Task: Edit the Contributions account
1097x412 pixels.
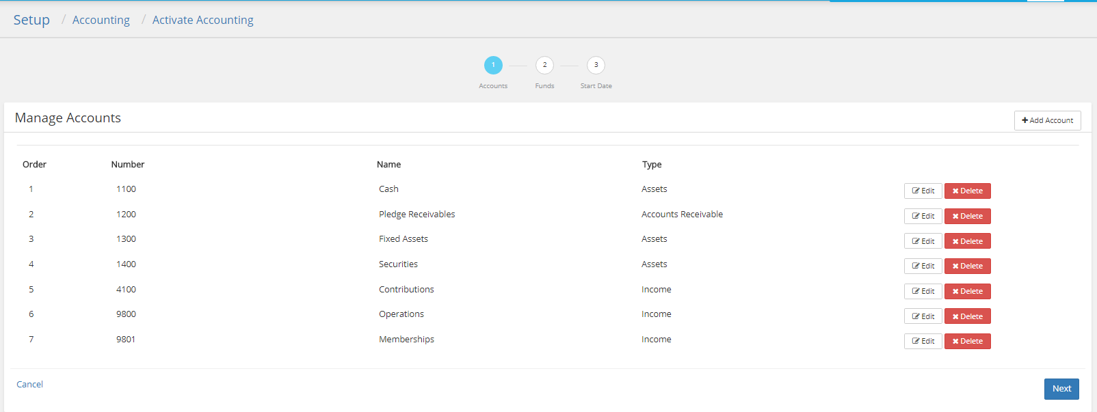Action: tap(923, 291)
